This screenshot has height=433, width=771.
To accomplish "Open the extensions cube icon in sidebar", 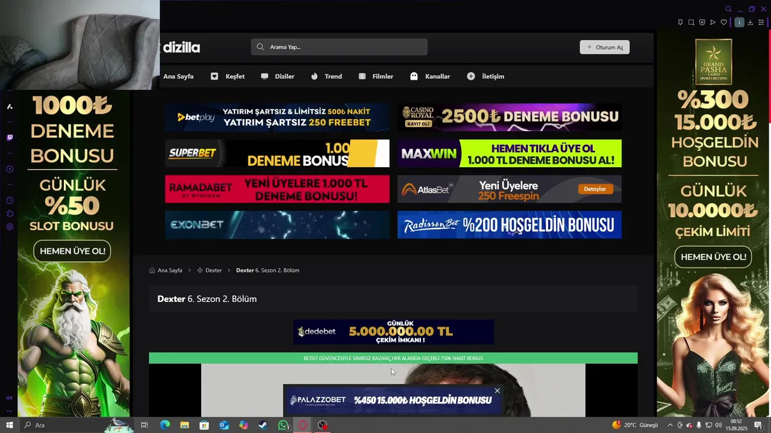I will (10, 213).
